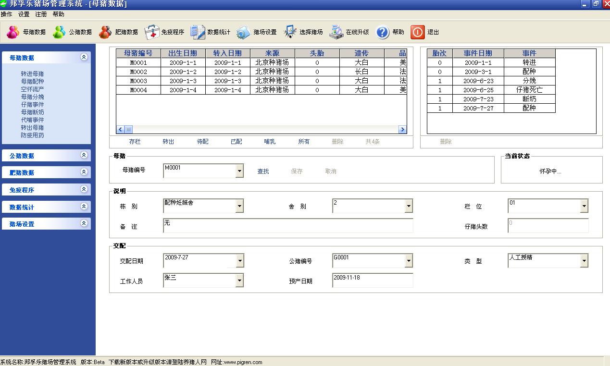Open the 类型 dropdown arrow

[584, 261]
